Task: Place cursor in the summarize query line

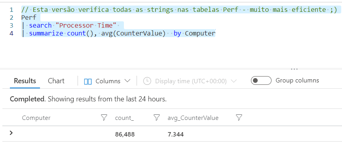Action: (x=119, y=34)
